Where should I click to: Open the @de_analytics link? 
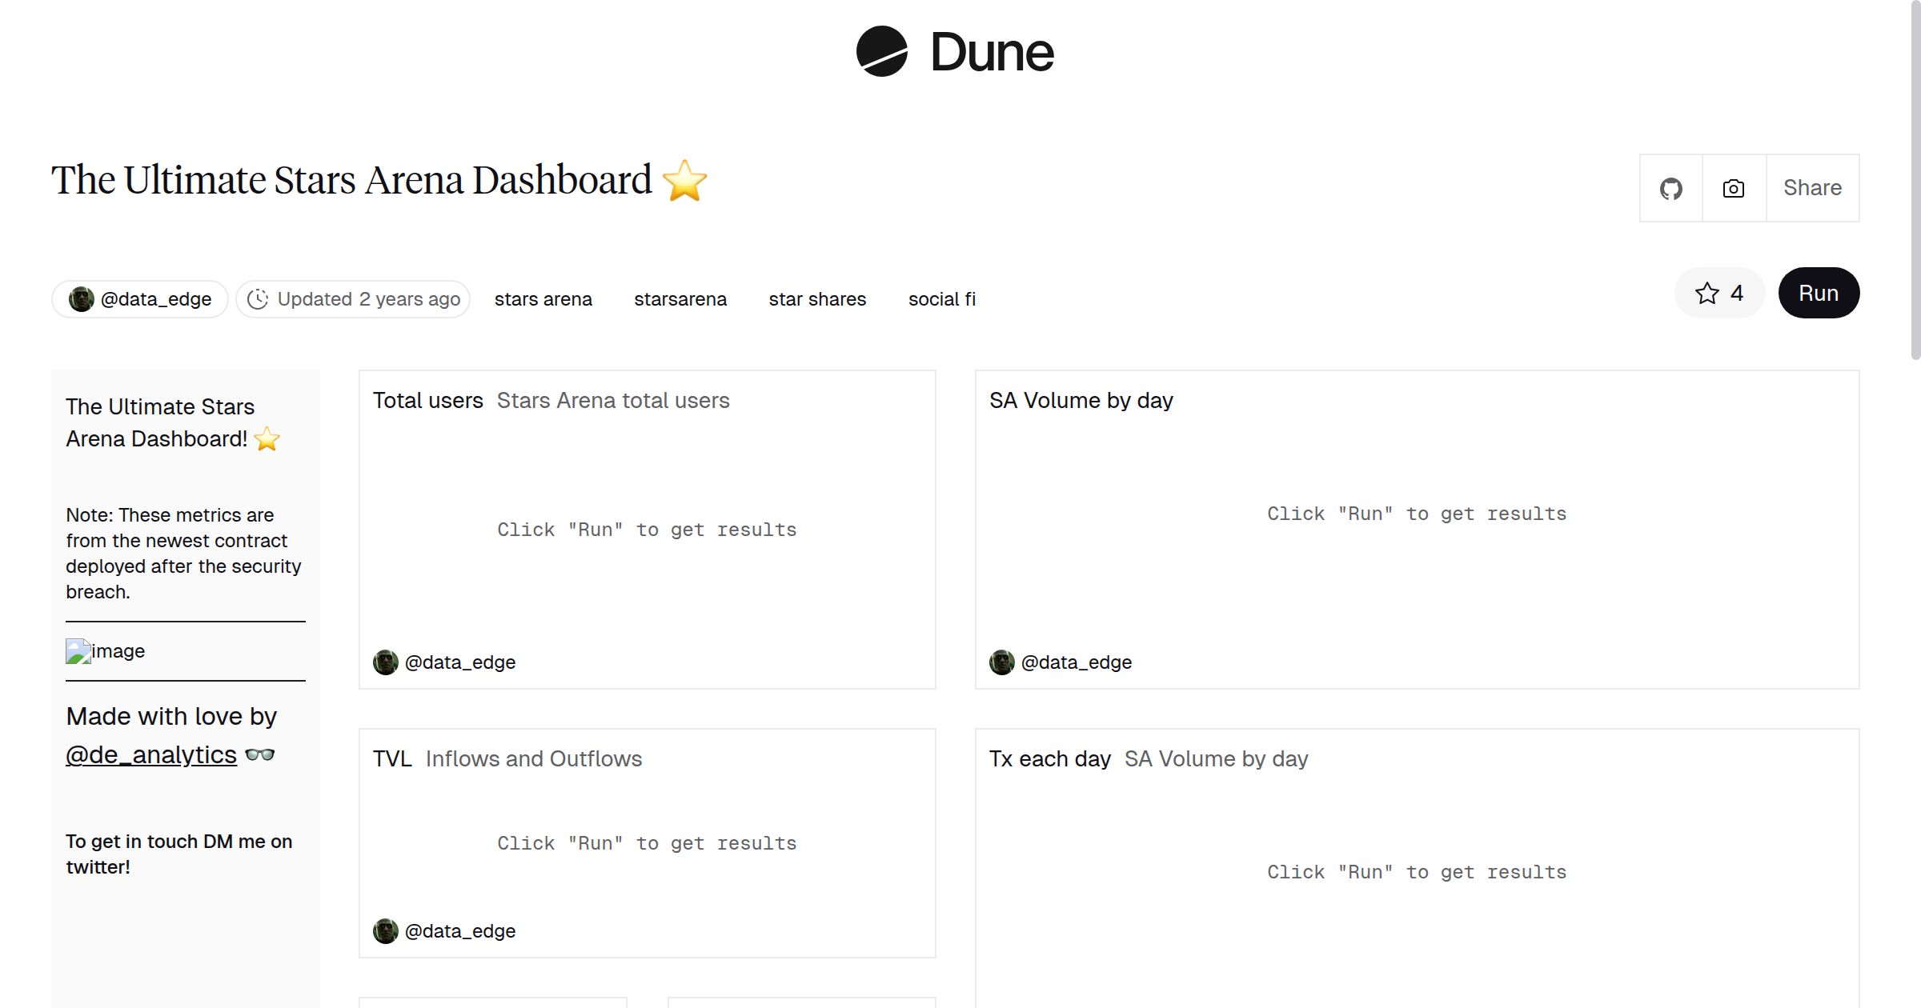click(151, 755)
